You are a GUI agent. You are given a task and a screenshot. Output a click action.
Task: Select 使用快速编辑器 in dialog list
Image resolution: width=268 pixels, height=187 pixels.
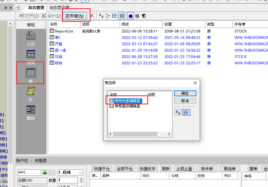pyautogui.click(x=126, y=101)
